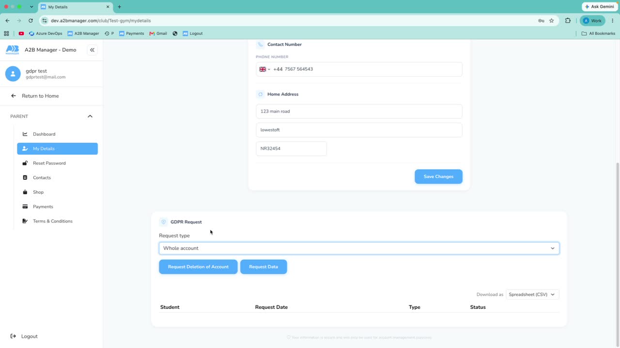
Task: Click the Request Data button
Action: pos(263,267)
